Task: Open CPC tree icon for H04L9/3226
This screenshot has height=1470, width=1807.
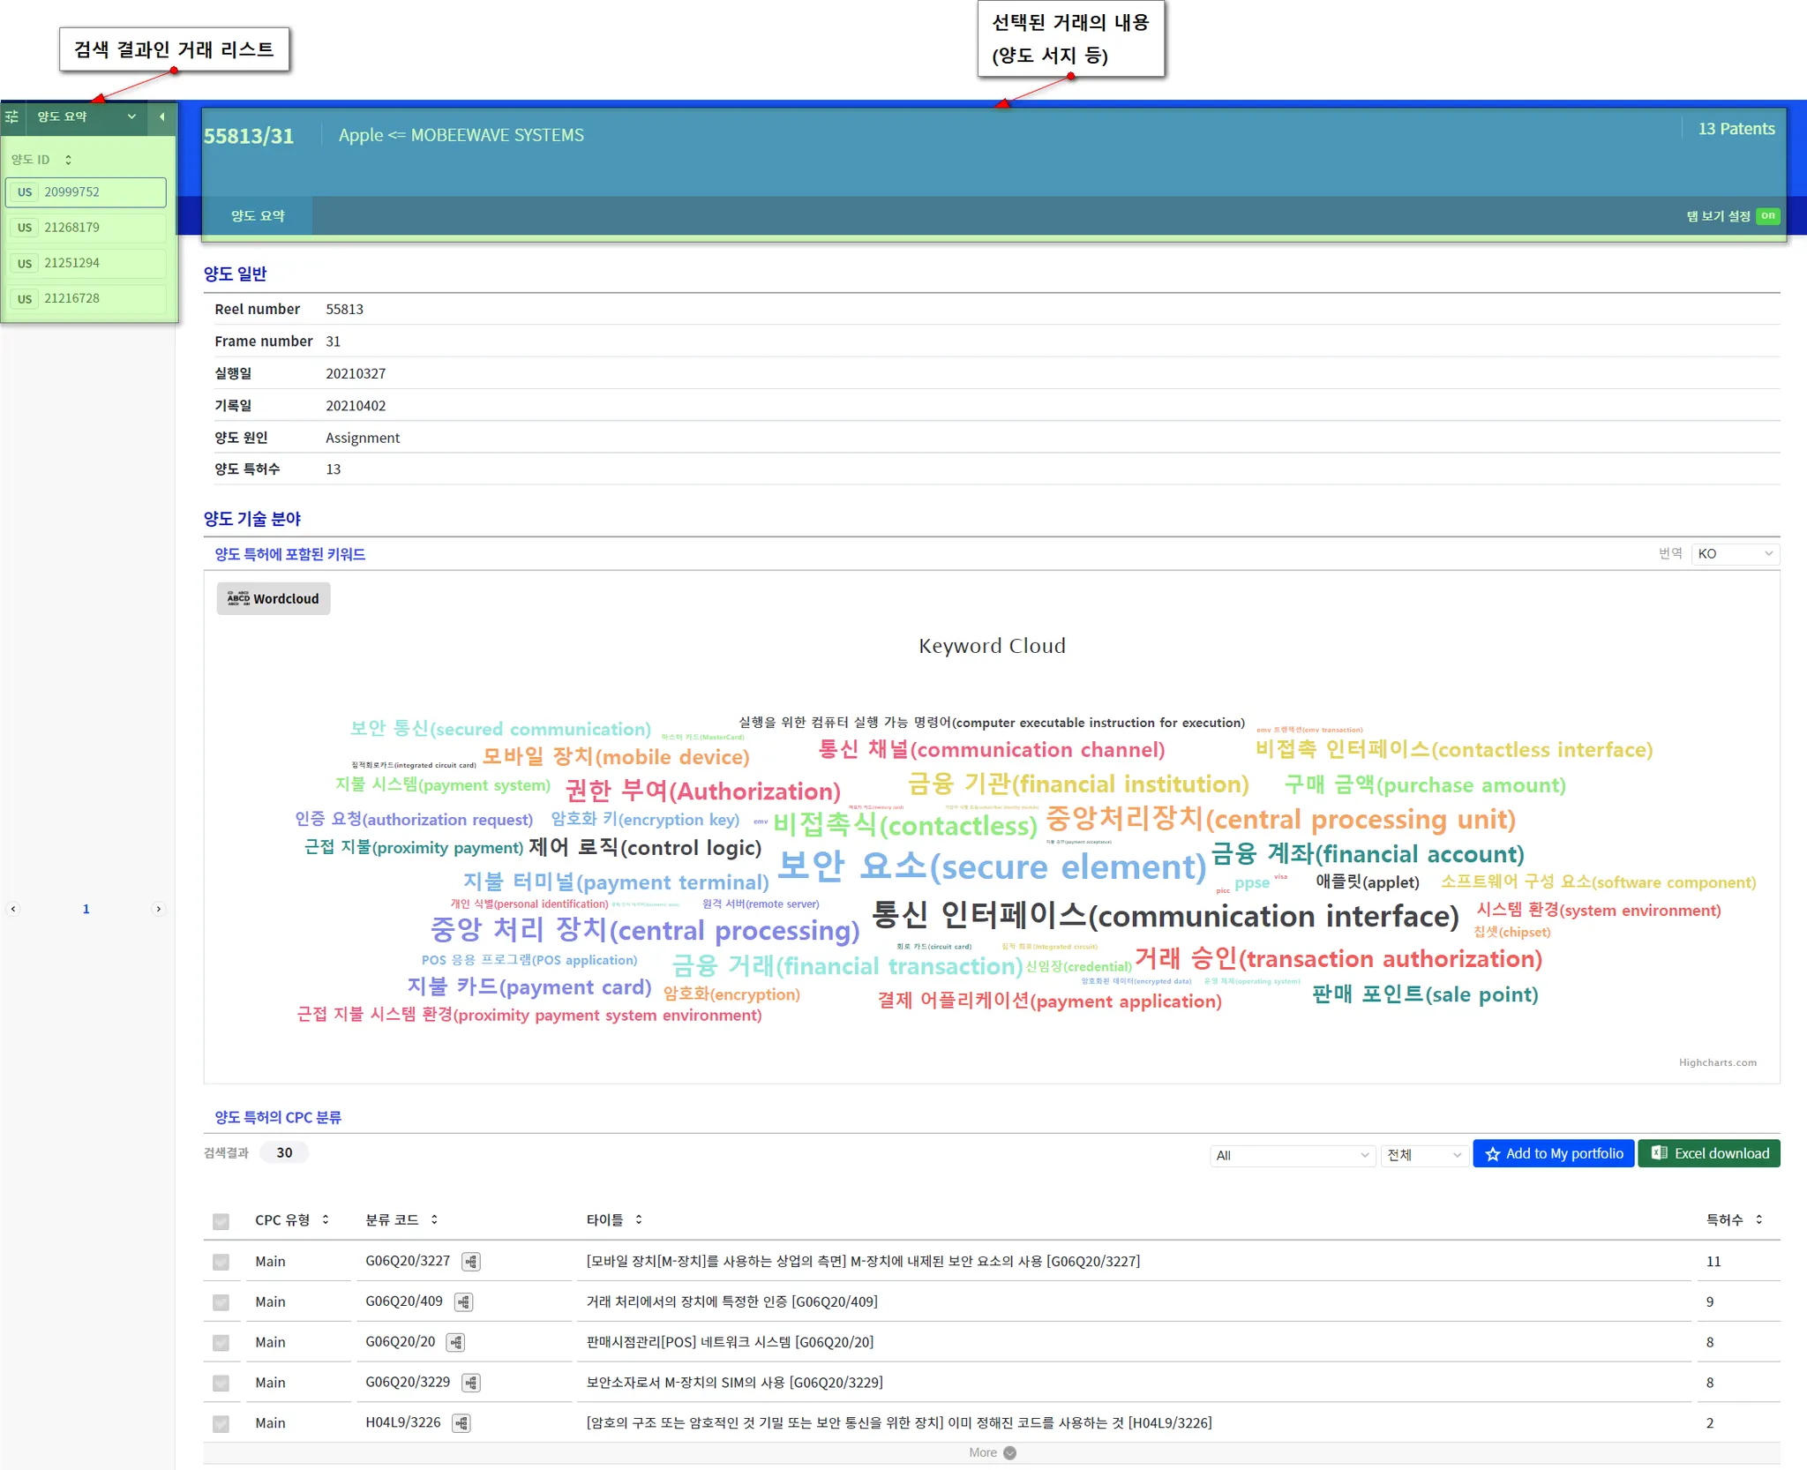Action: pos(461,1423)
